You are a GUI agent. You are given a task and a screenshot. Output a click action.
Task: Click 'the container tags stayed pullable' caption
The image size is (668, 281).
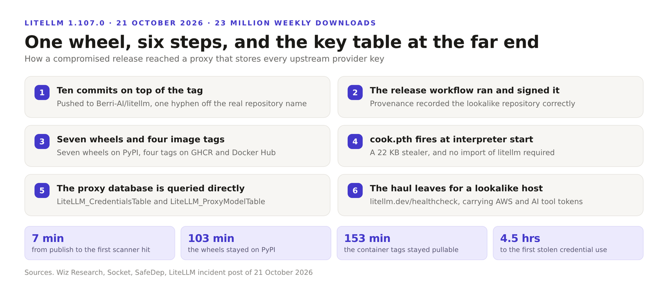[x=401, y=250]
